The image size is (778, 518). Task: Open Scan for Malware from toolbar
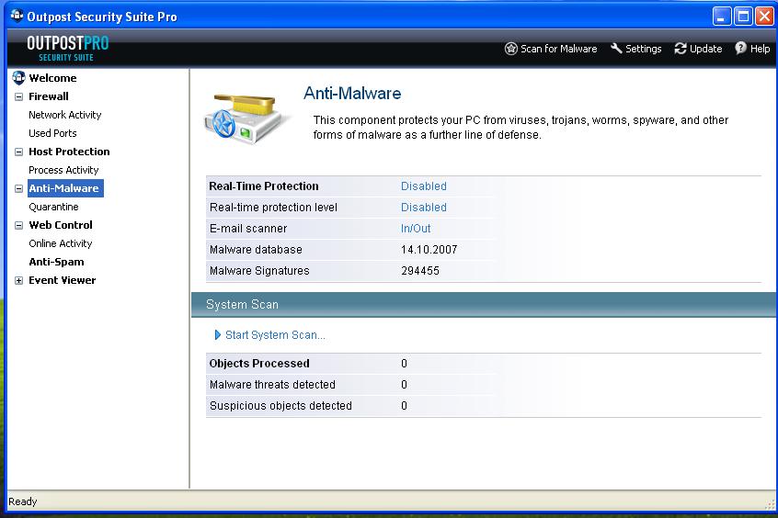coord(551,49)
